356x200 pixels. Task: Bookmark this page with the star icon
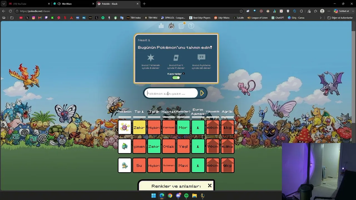[241, 11]
